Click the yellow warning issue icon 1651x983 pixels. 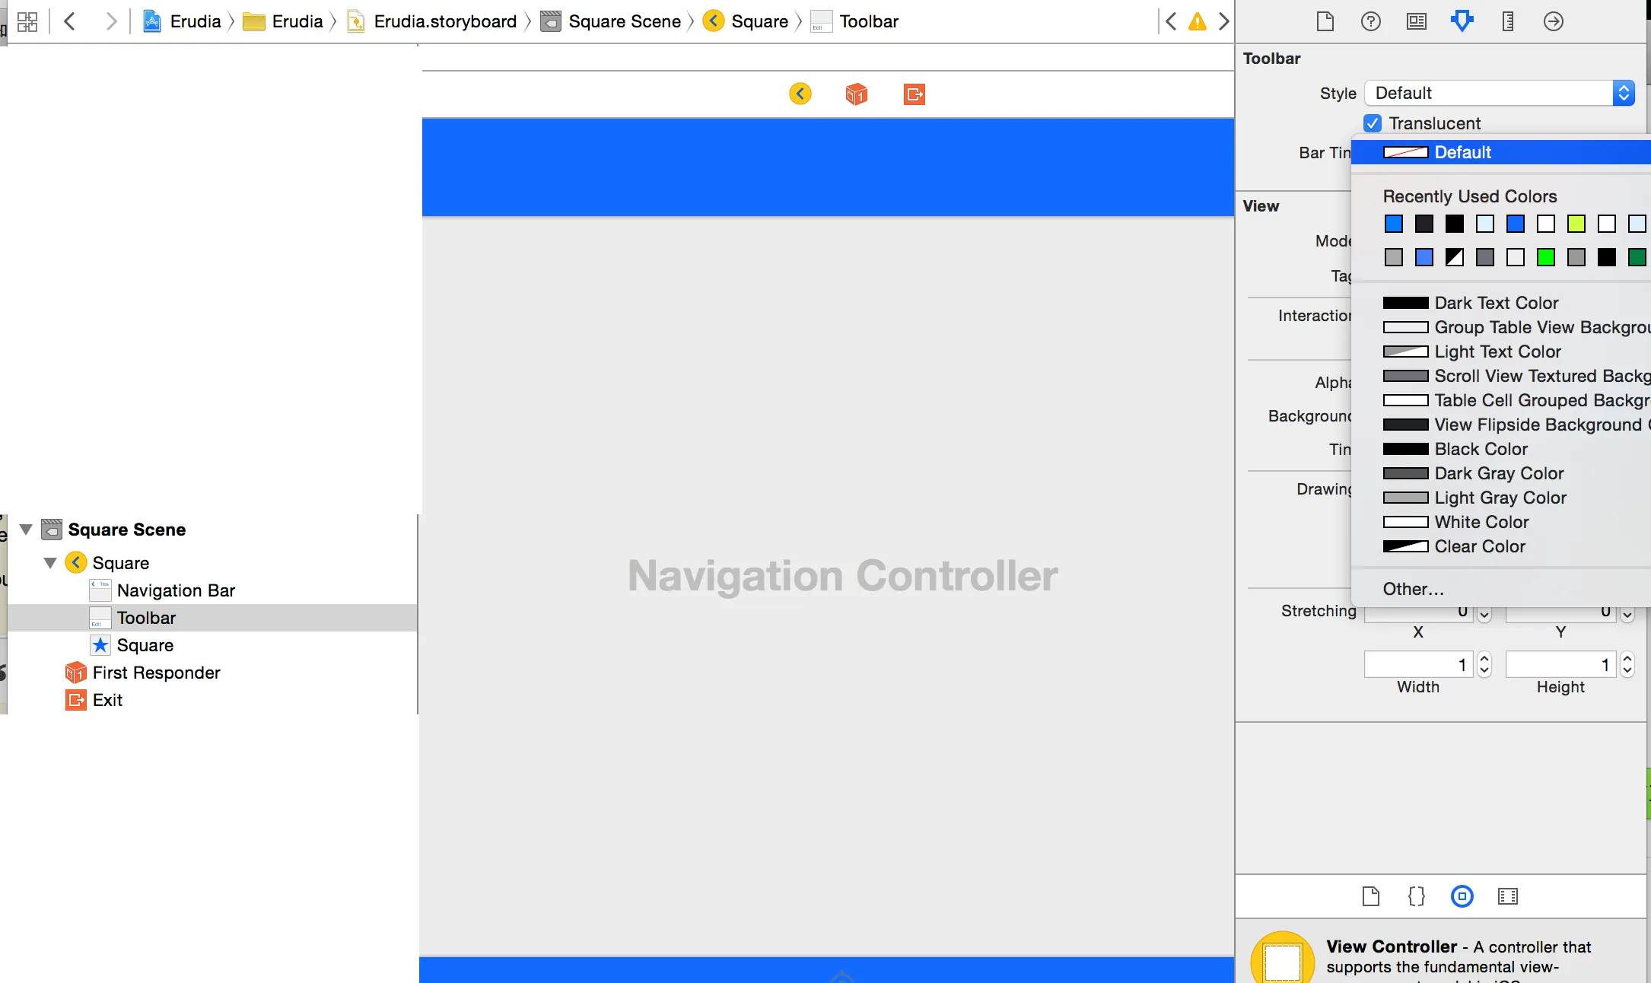tap(1197, 21)
